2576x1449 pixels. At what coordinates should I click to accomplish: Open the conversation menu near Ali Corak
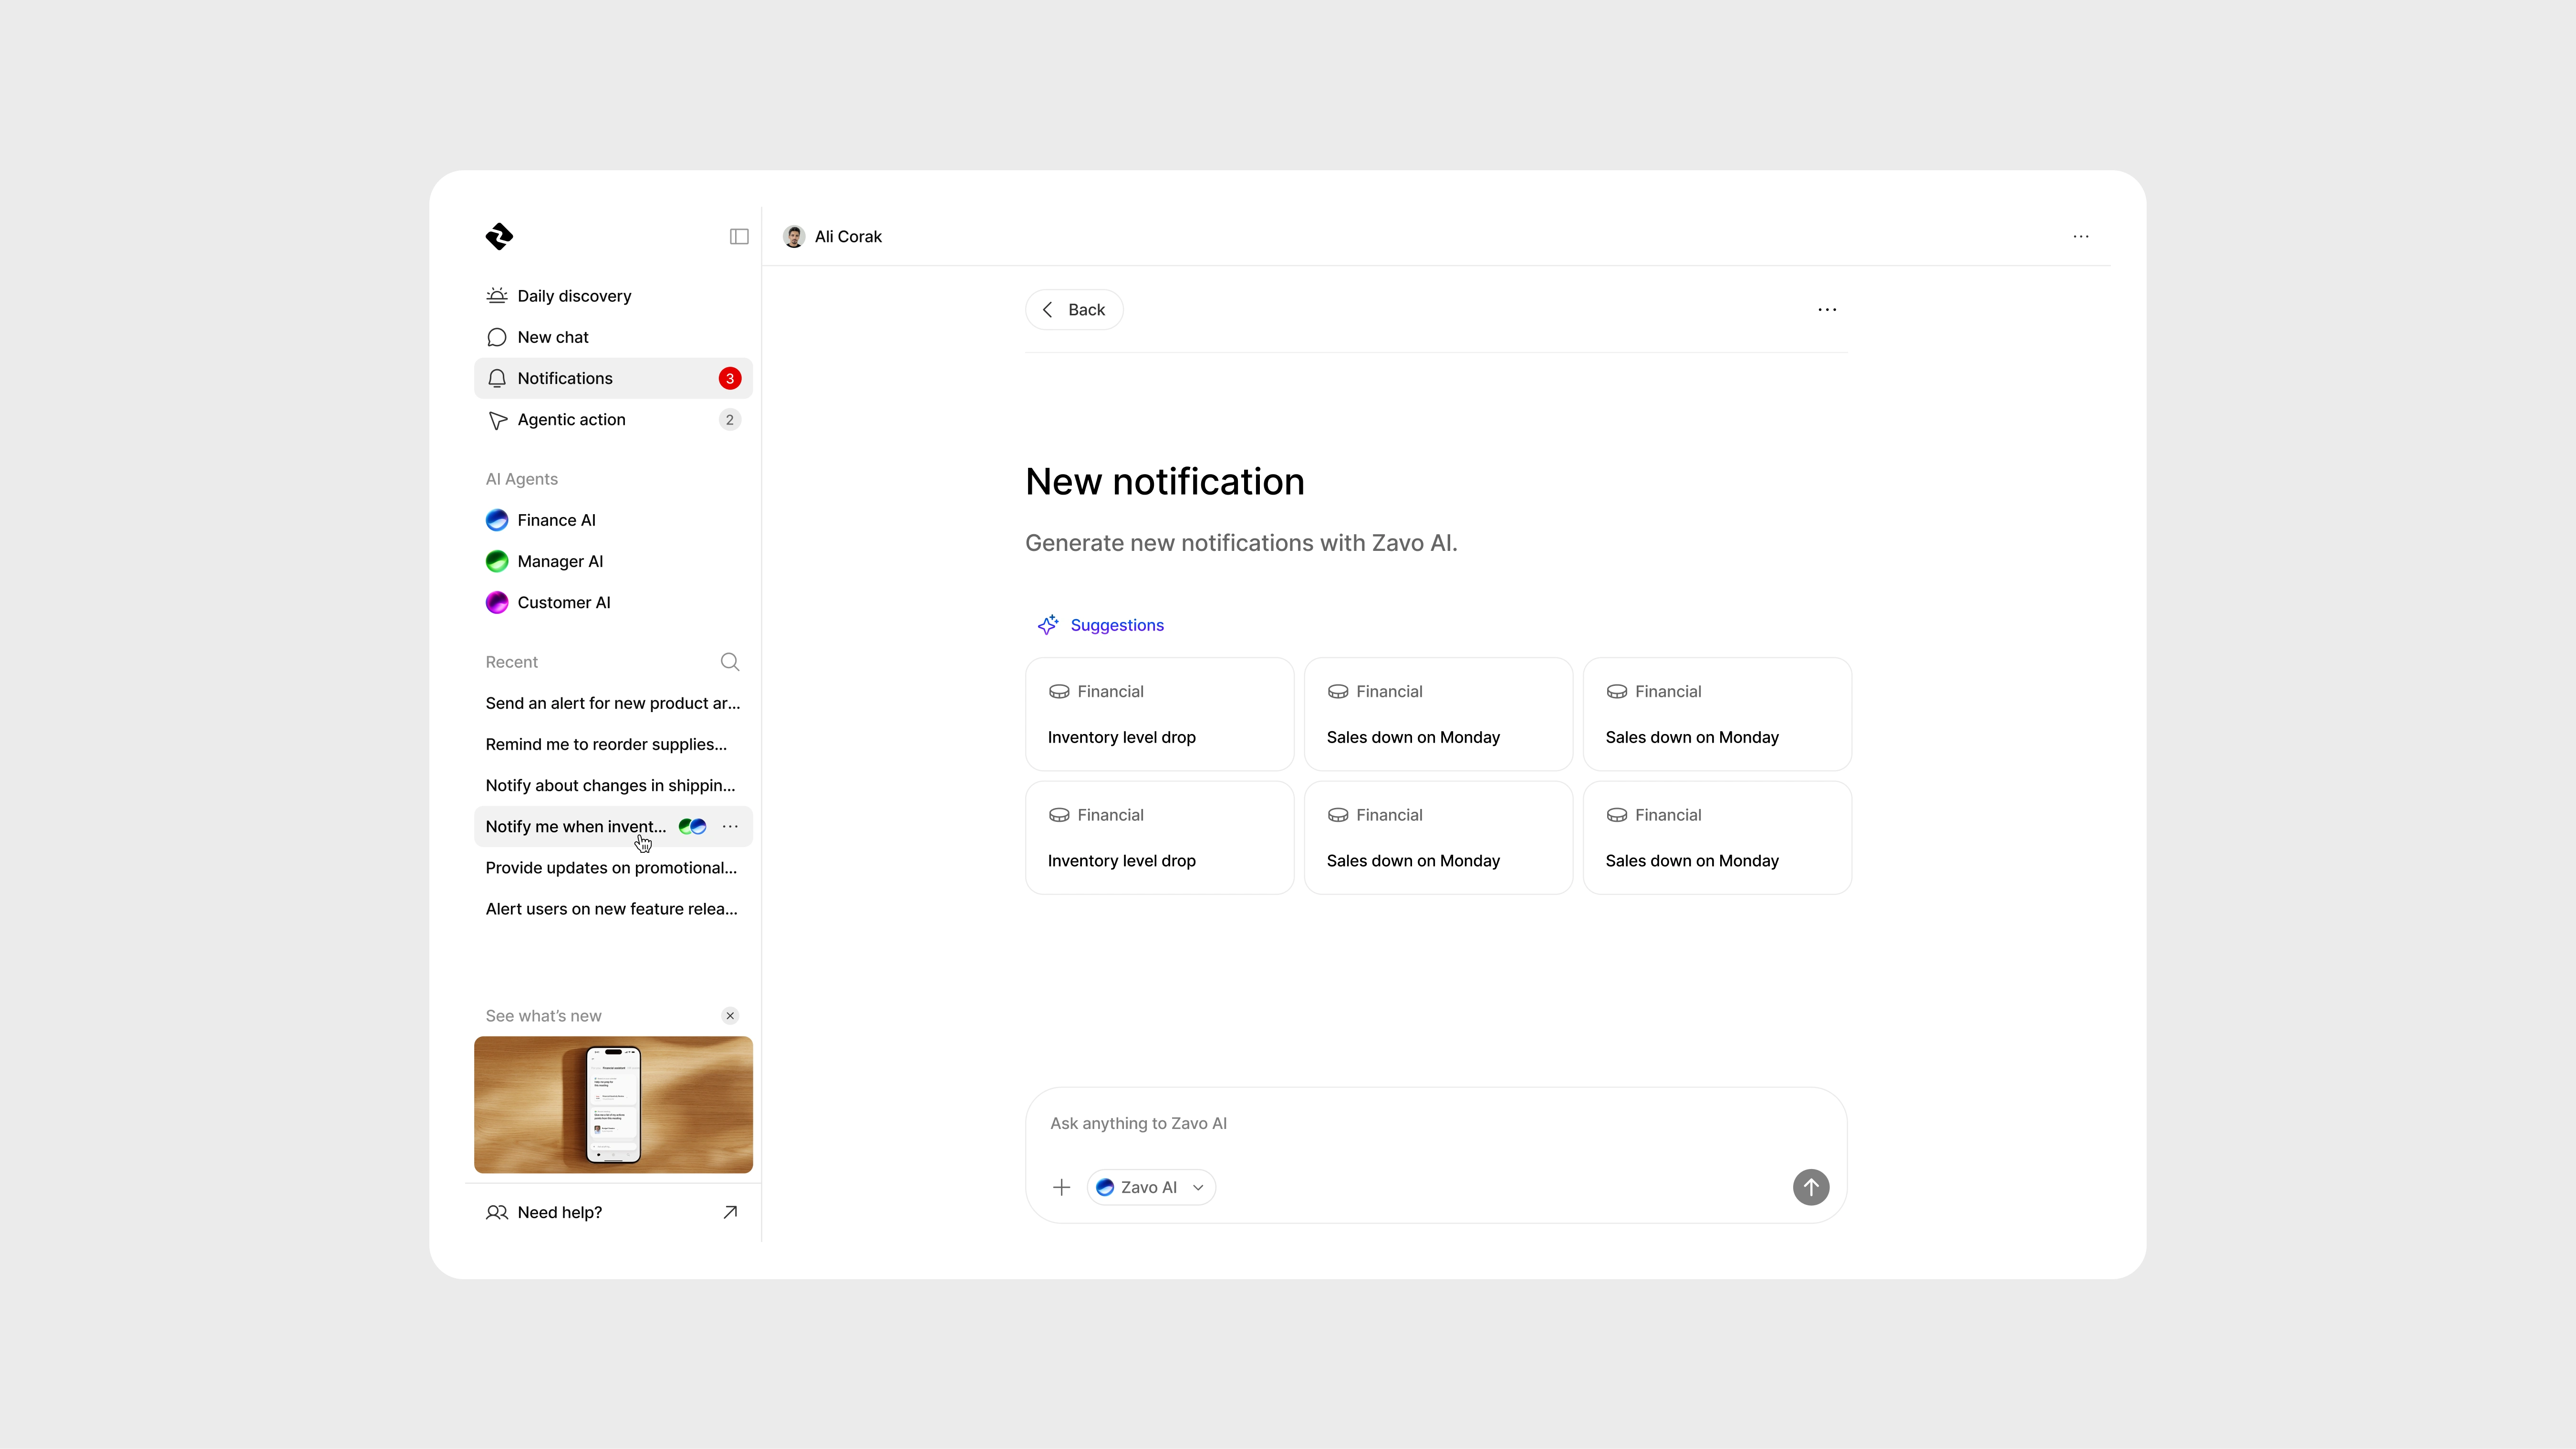pos(2081,236)
